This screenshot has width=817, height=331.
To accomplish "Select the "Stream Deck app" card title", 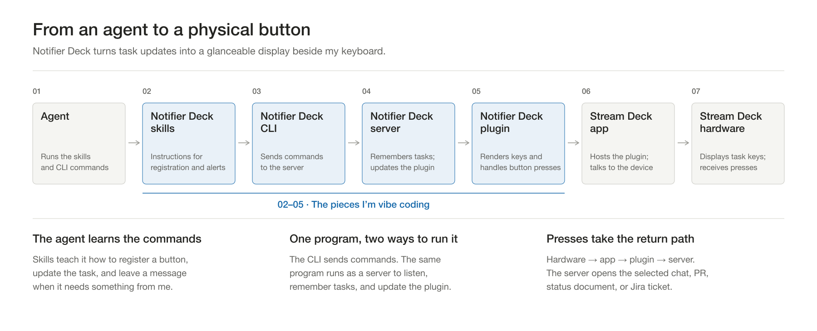I will click(x=621, y=122).
